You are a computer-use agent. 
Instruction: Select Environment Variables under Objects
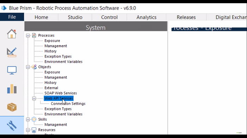(63, 114)
